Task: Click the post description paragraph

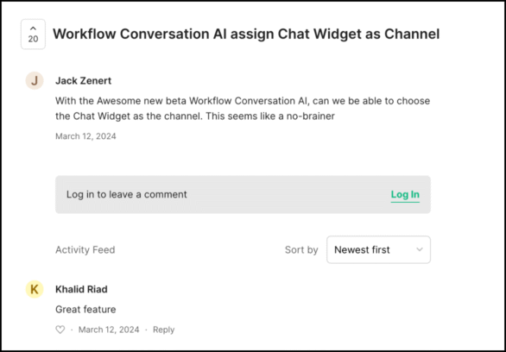Action: click(243, 109)
